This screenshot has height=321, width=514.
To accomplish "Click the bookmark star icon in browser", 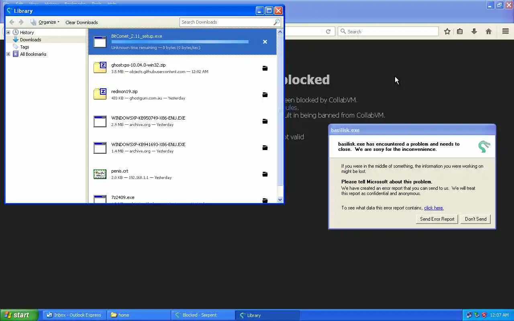I will (x=447, y=31).
